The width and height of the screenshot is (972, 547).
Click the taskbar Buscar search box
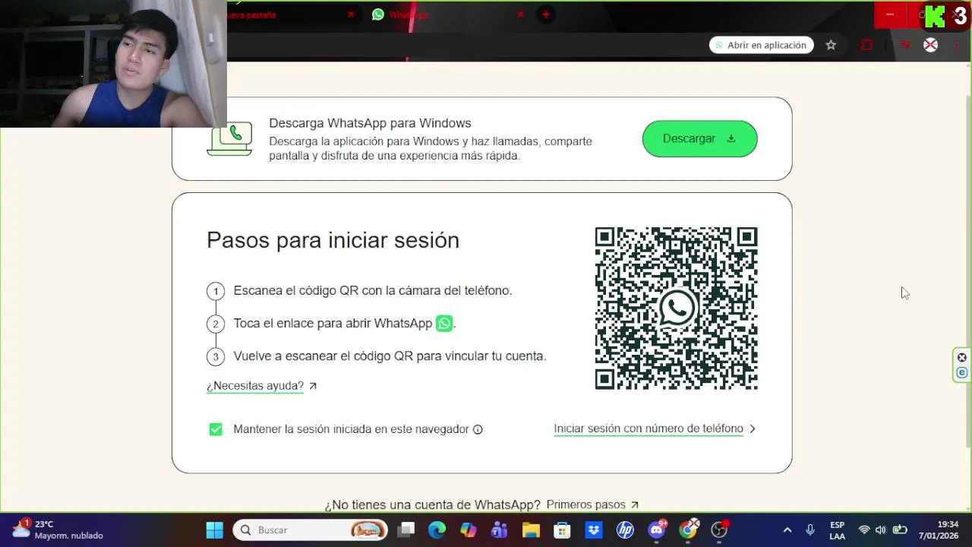pos(310,530)
